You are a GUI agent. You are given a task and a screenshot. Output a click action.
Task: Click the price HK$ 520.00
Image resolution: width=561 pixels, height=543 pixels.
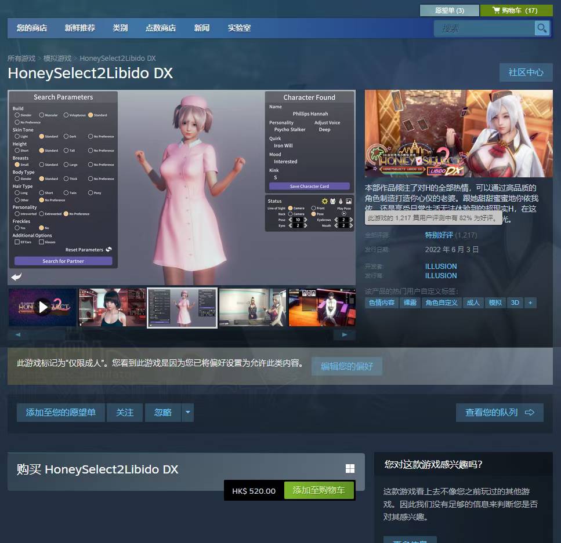[x=254, y=491]
